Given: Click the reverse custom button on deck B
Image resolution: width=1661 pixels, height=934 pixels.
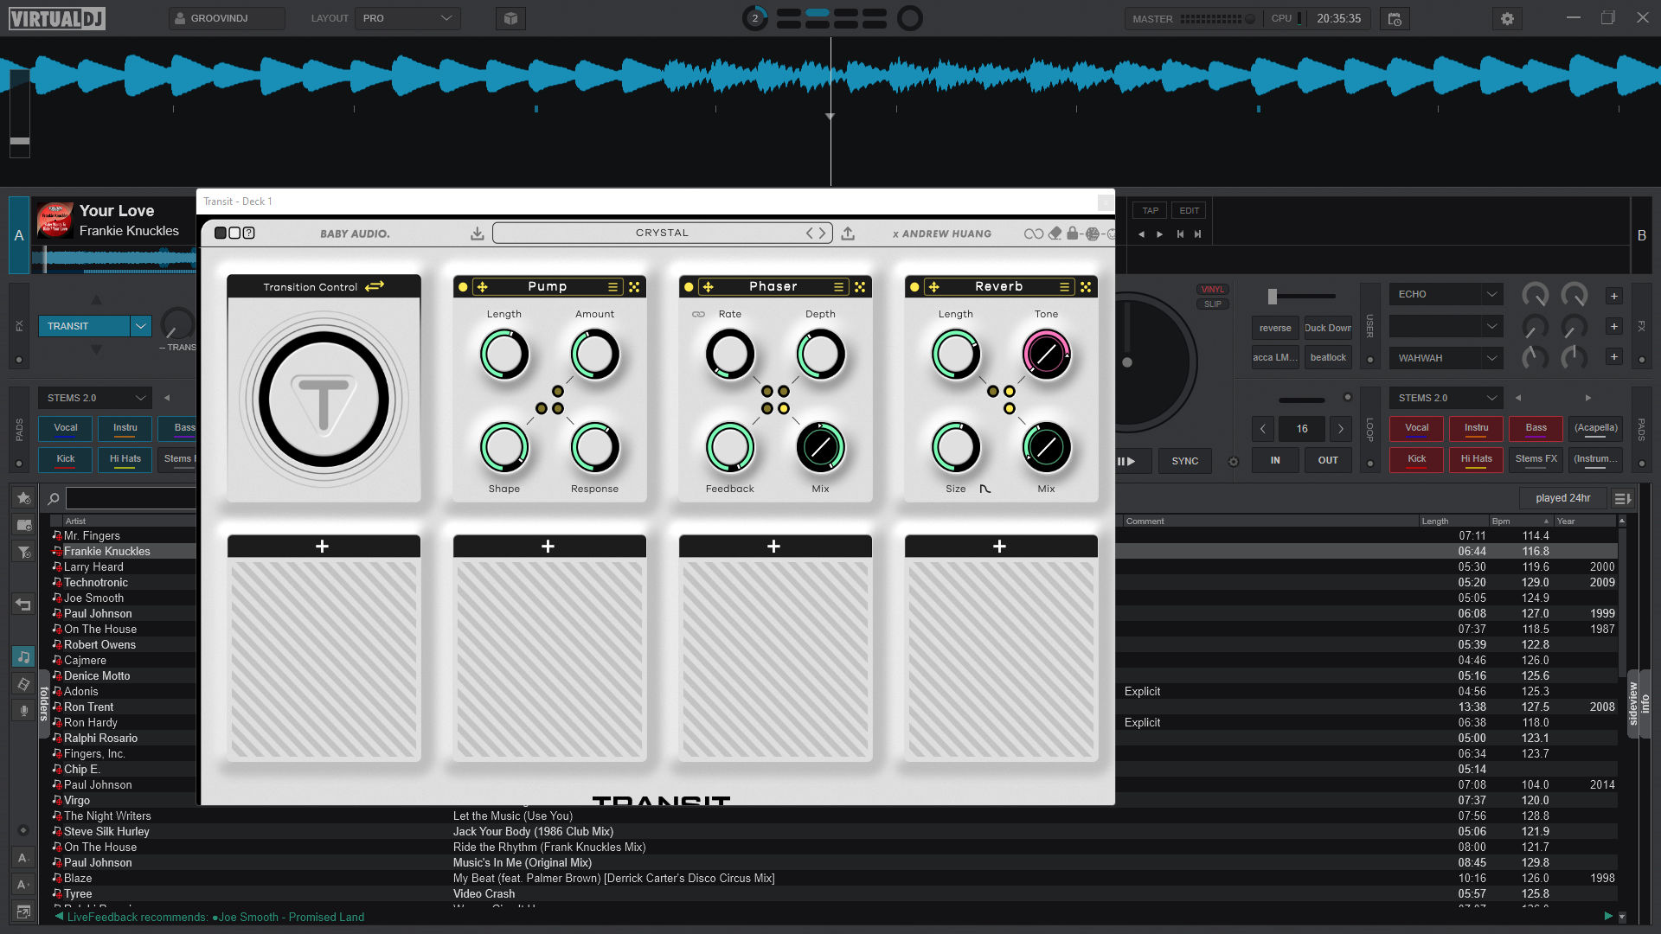Looking at the screenshot, I should click(1275, 329).
